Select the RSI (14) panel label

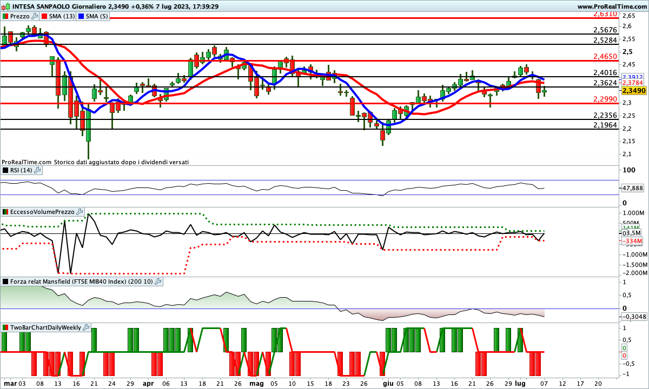tap(21, 170)
